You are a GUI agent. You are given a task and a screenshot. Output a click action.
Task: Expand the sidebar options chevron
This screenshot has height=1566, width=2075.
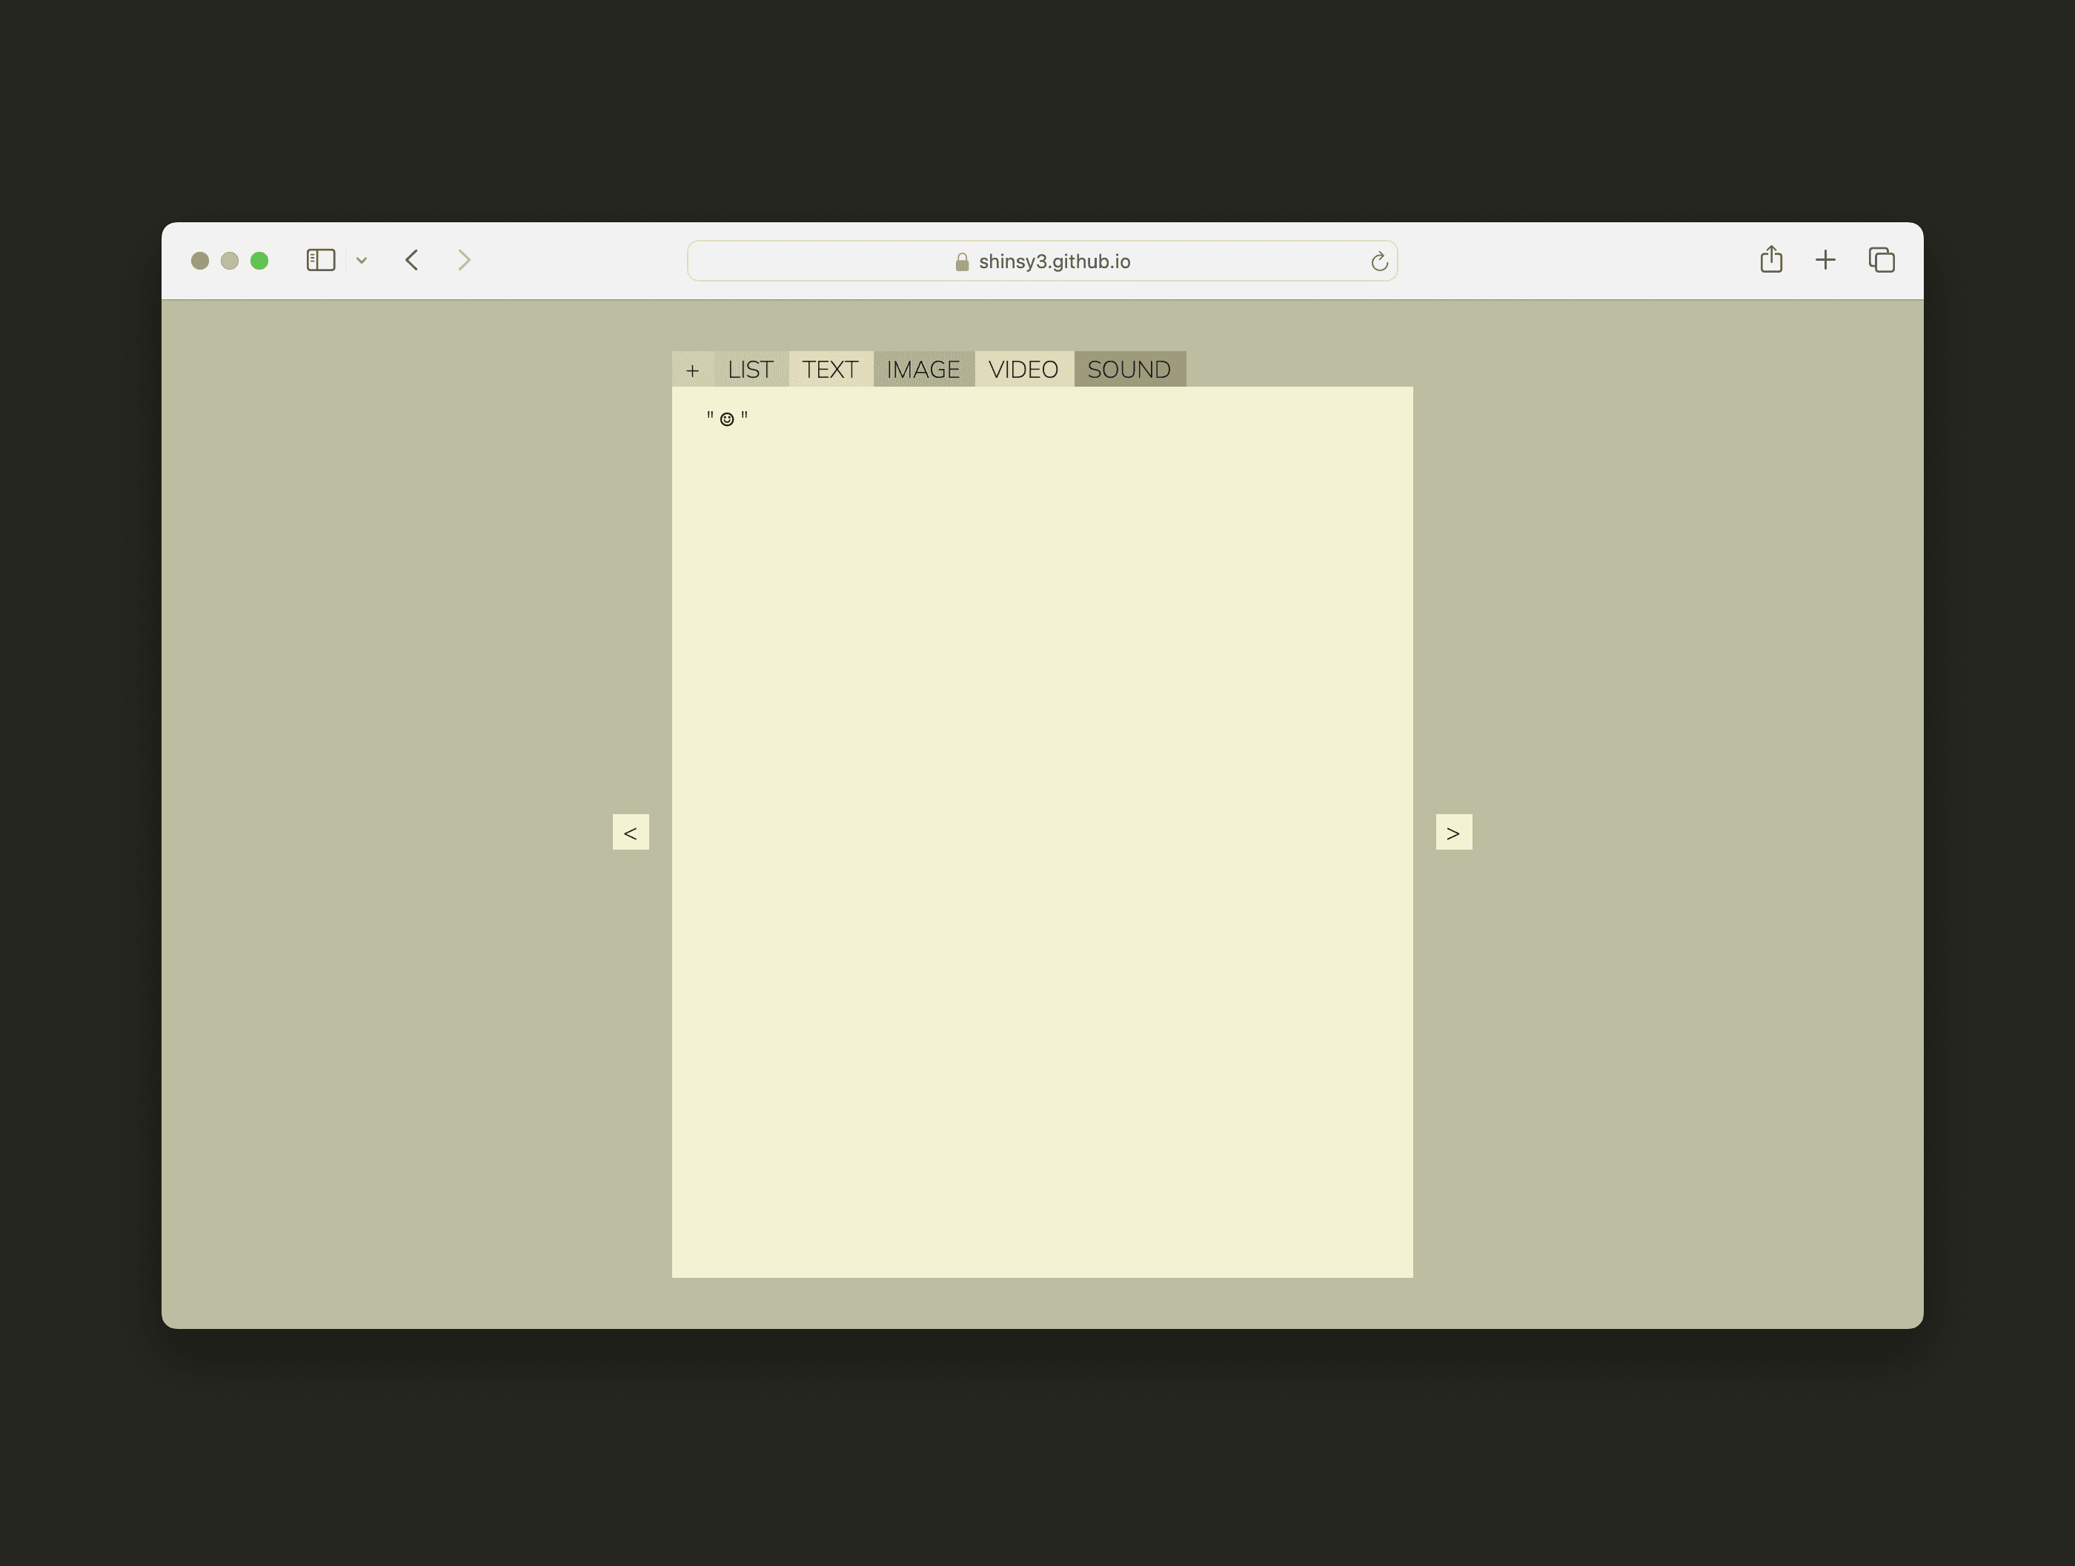coord(362,261)
